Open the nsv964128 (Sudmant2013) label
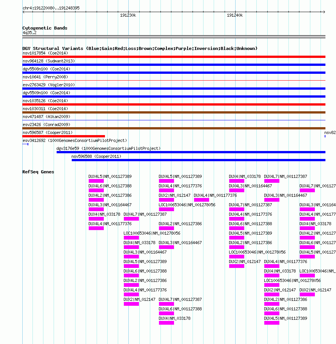 49,61
